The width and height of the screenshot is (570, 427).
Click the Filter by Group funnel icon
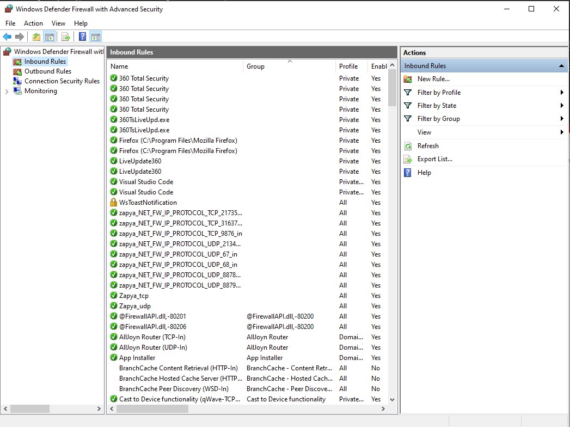pos(408,119)
